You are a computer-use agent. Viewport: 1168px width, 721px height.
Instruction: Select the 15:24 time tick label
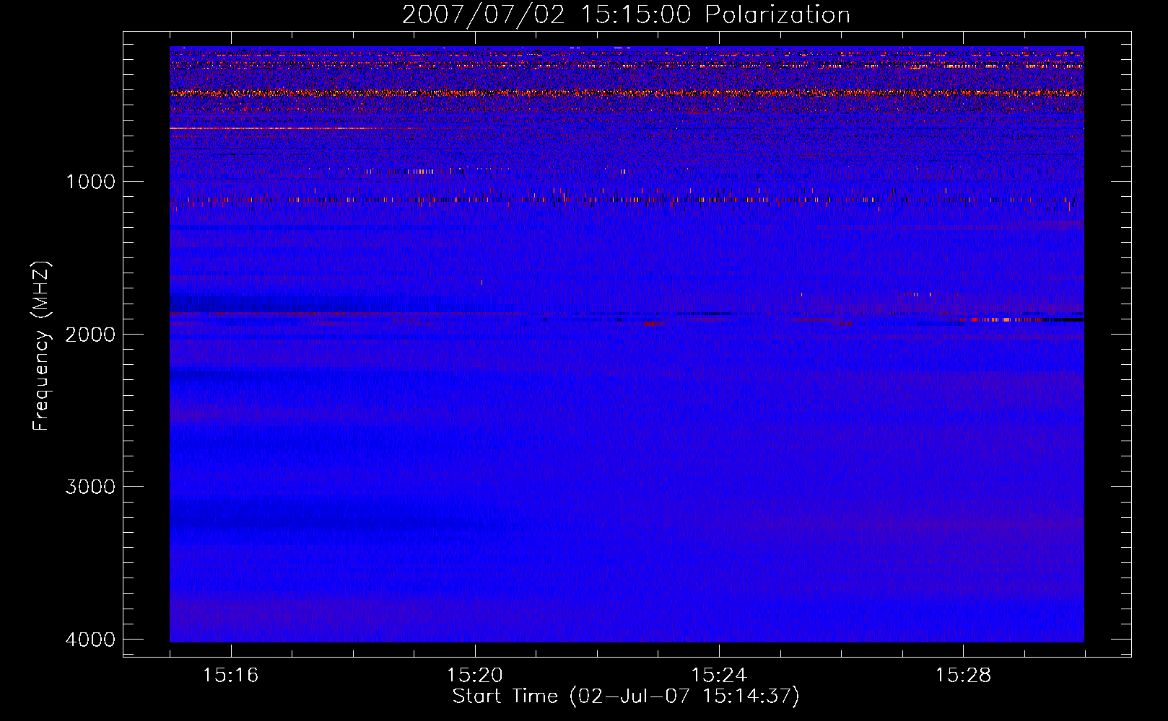tap(718, 676)
